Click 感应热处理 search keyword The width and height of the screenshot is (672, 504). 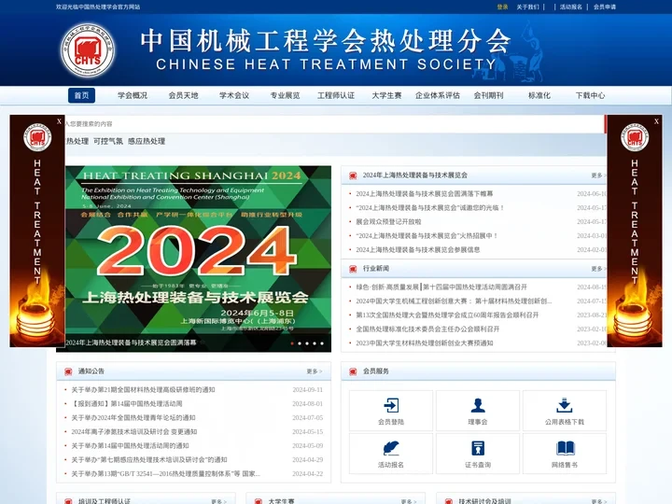pos(147,141)
